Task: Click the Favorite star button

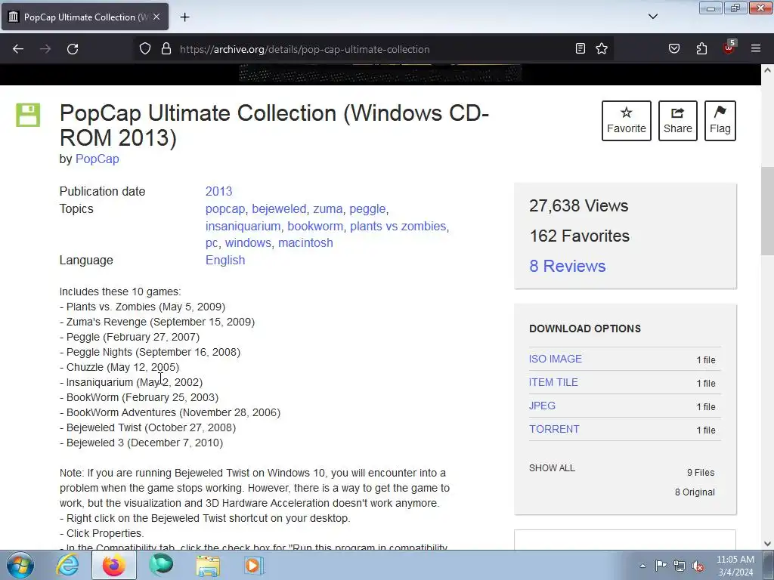Action: 627,121
